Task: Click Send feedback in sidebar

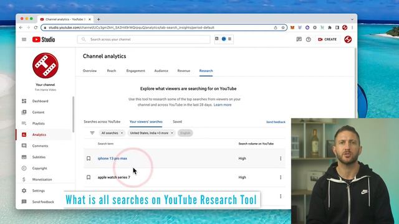Action: coord(44,202)
